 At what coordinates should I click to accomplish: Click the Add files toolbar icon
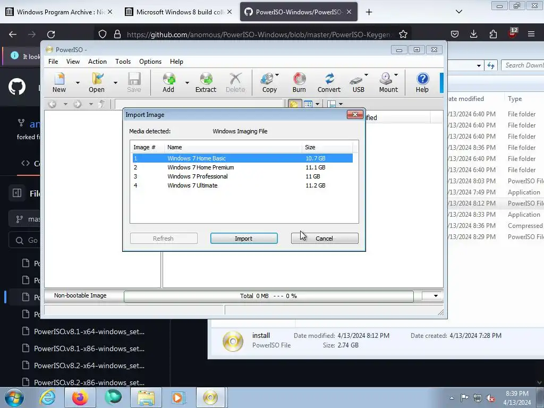pos(168,82)
